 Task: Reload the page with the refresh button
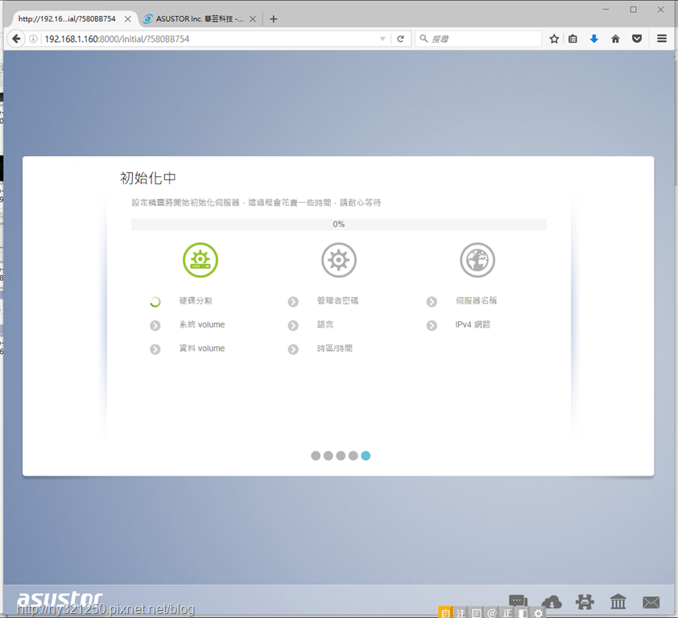(400, 39)
